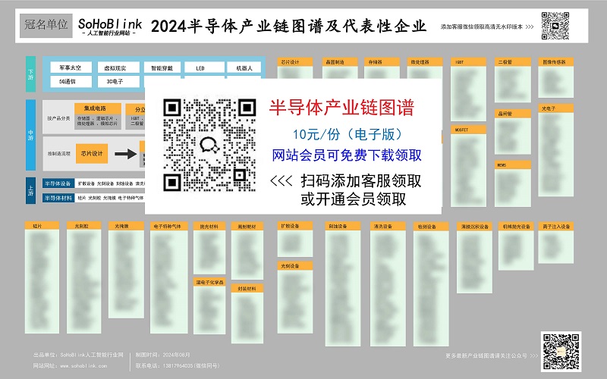Click the 扫码添加客服领取 text
607x379 pixels.
(361, 180)
